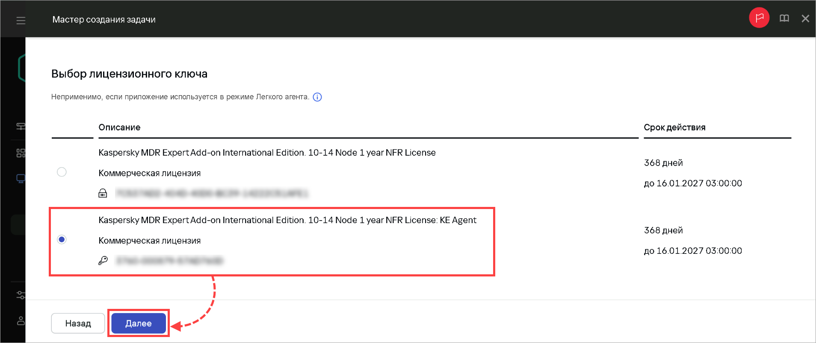Close the task creation wizard
Screen dimensions: 816x343
(805, 19)
